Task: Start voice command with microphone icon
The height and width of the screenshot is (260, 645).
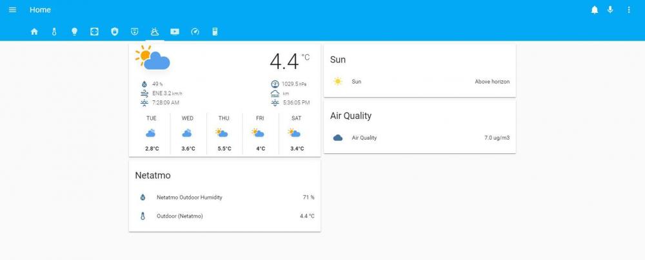Action: pos(610,10)
